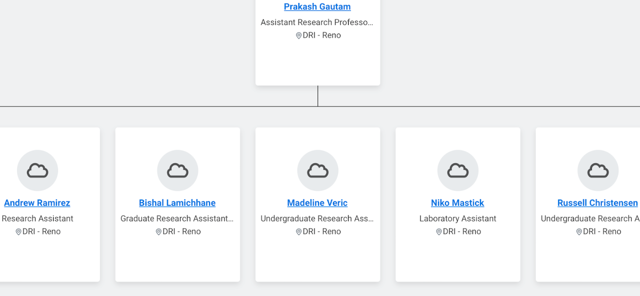This screenshot has width=640, height=296.
Task: Select the card showing Laboratory Assistant title
Action: click(458, 204)
